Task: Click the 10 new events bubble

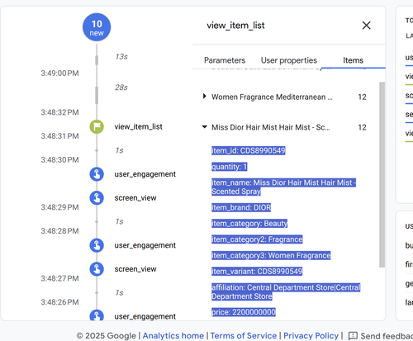Action: pos(97,27)
